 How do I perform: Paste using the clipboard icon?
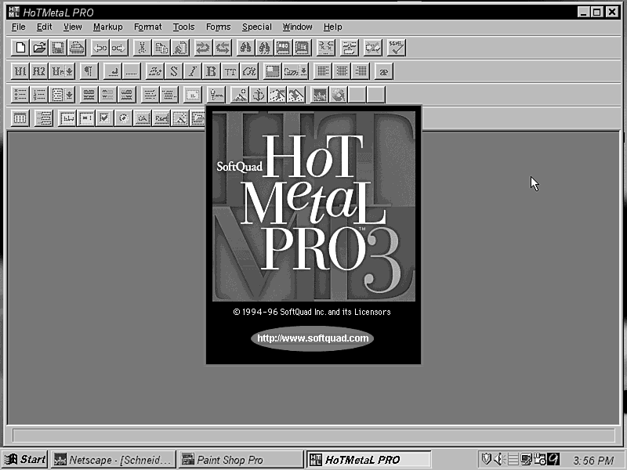(x=180, y=48)
